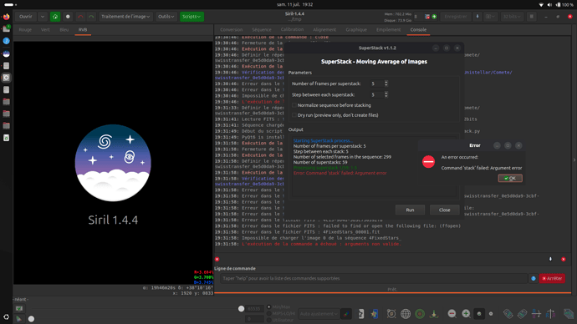Click the green plus icon in the header
This screenshot has height=324, width=577.
pyautogui.click(x=434, y=17)
